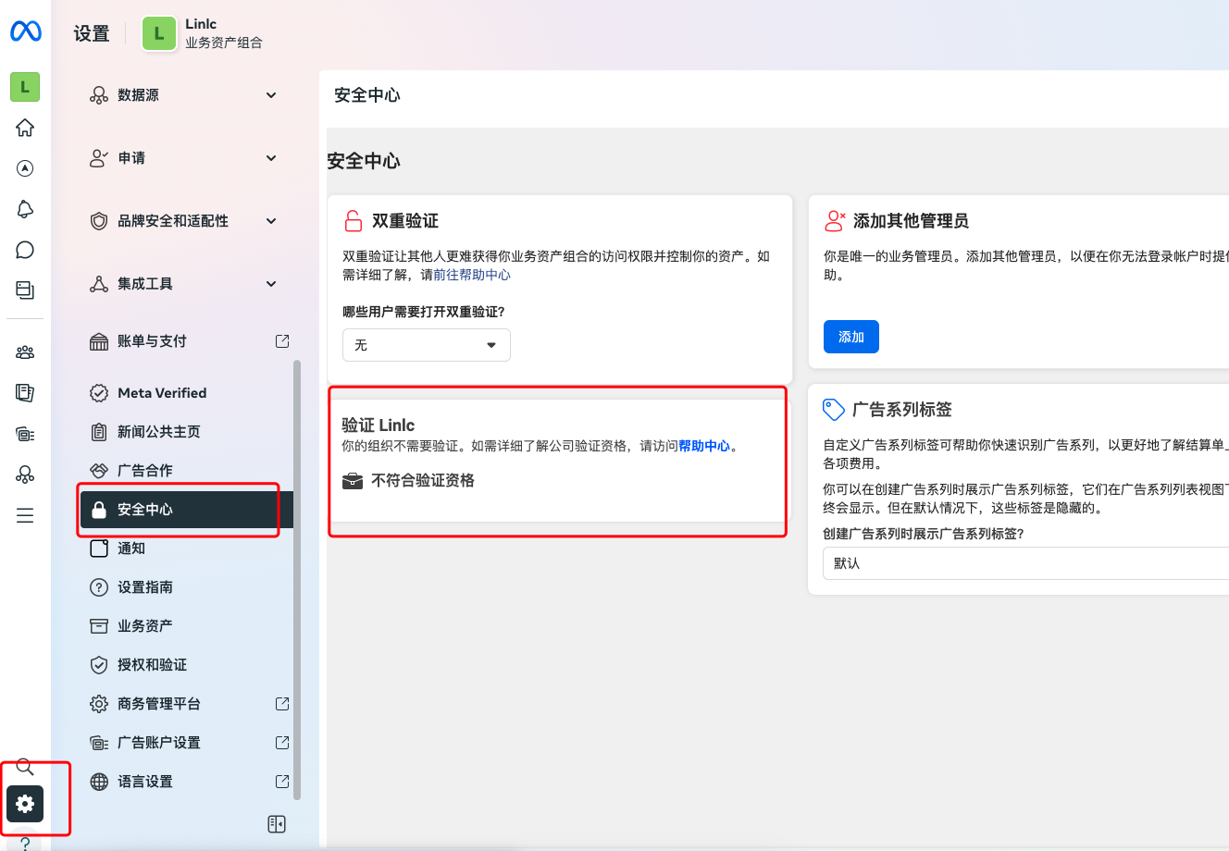1229x851 pixels.
Task: Select 安全中心 menu item
Action: click(x=187, y=510)
